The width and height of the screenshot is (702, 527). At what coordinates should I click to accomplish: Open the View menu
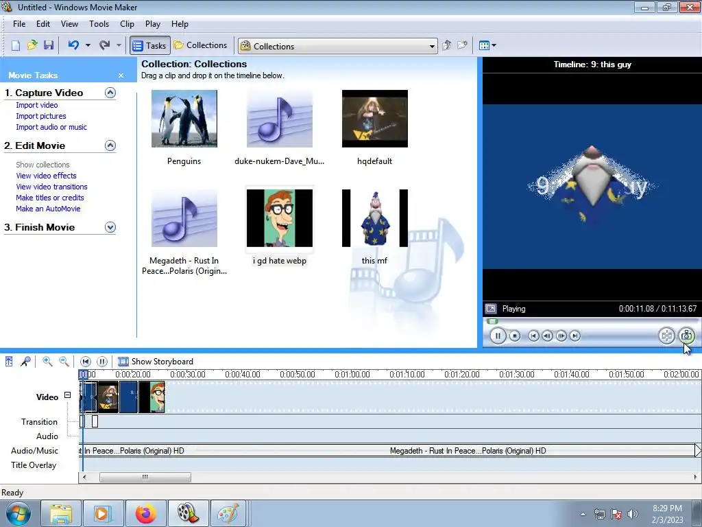pos(69,24)
